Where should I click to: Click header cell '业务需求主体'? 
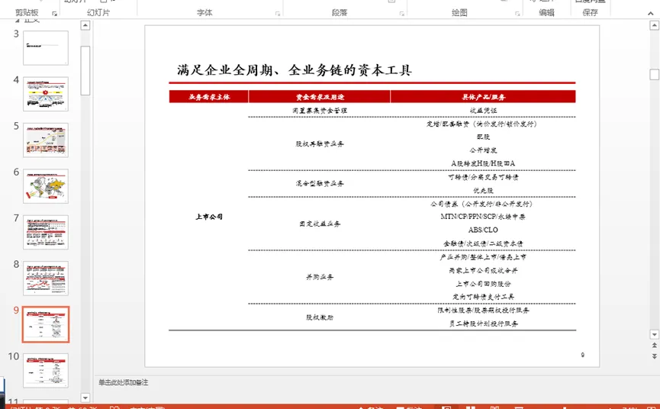point(209,97)
